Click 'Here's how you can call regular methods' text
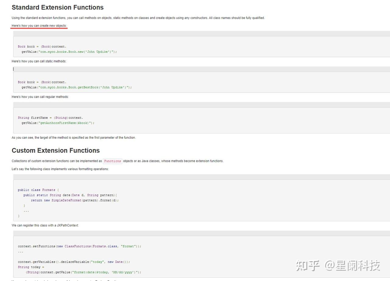Image resolution: width=390 pixels, height=281 pixels. (x=40, y=97)
